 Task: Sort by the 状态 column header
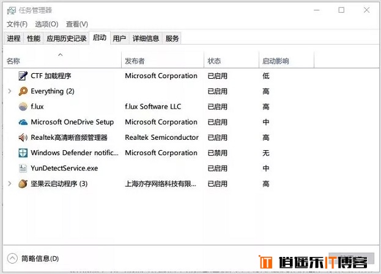[x=231, y=60]
